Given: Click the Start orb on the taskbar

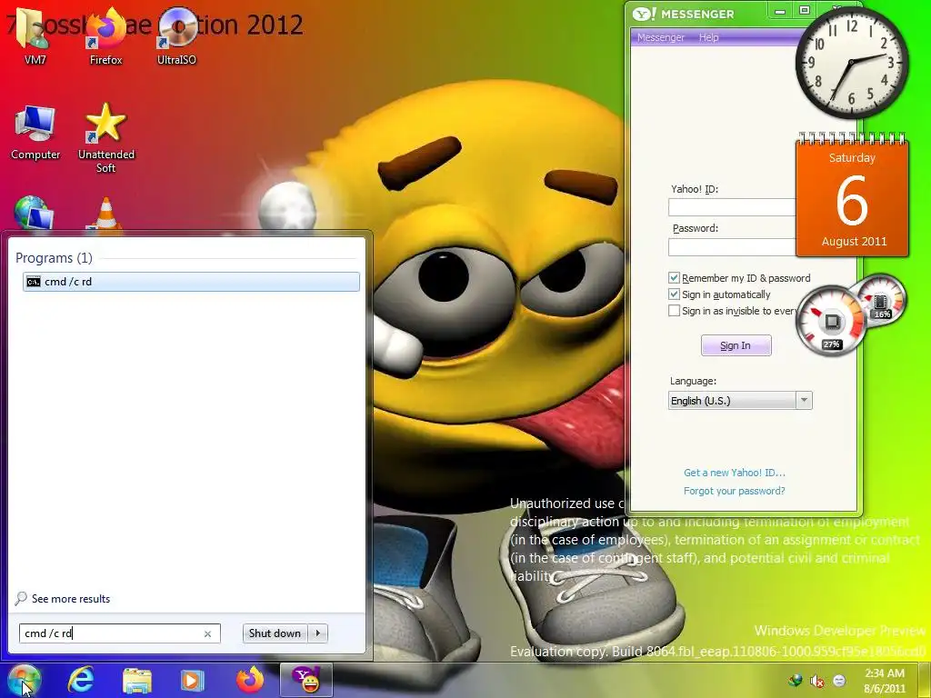Looking at the screenshot, I should (x=25, y=680).
